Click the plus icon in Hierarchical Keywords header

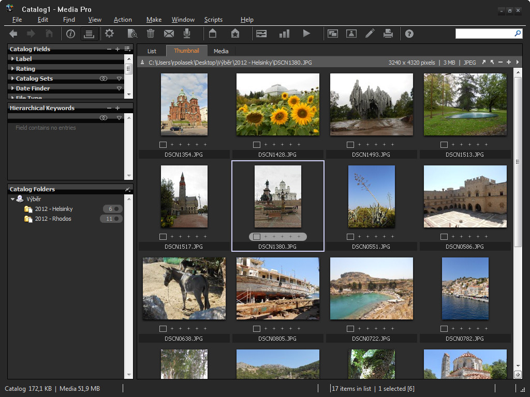(117, 108)
